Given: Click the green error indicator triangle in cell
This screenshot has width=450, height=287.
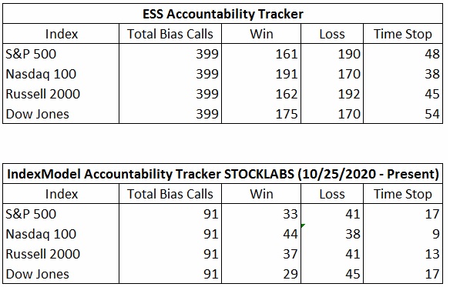Looking at the screenshot, I should click(303, 225).
